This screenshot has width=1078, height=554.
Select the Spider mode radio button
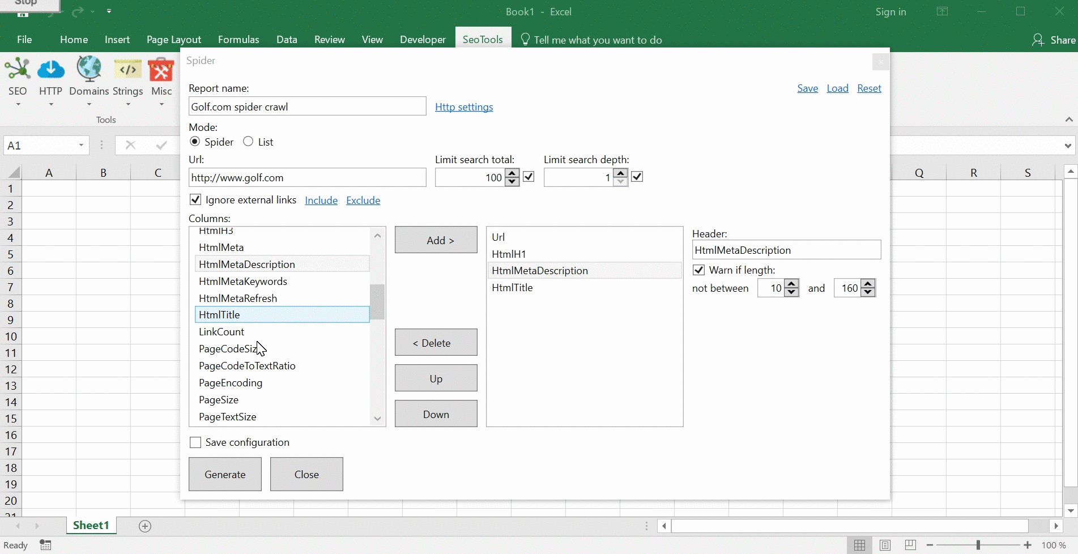195,142
